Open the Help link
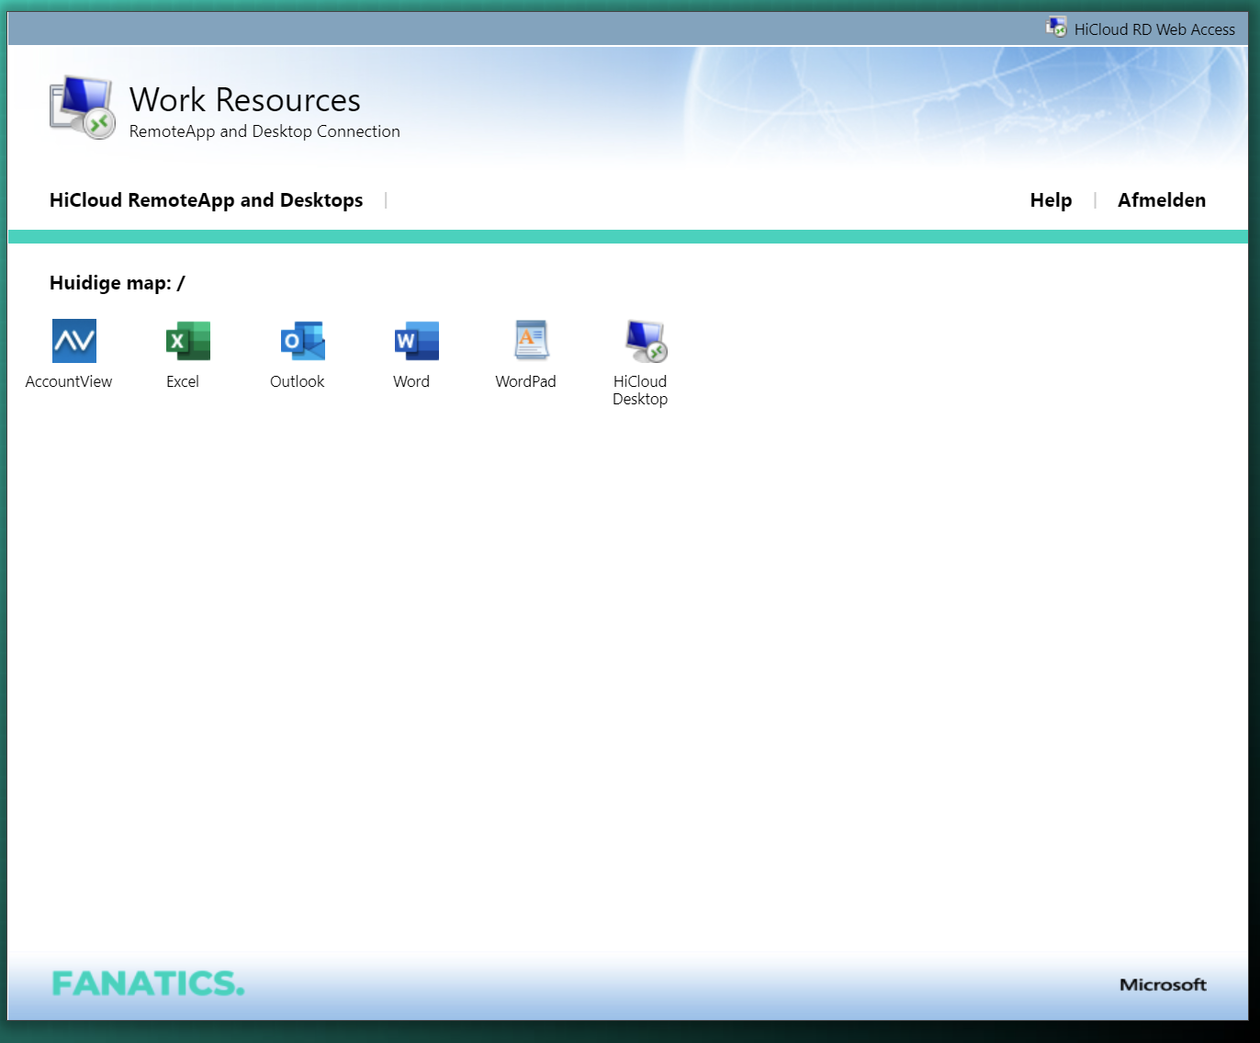The height and width of the screenshot is (1043, 1260). pyautogui.click(x=1051, y=200)
